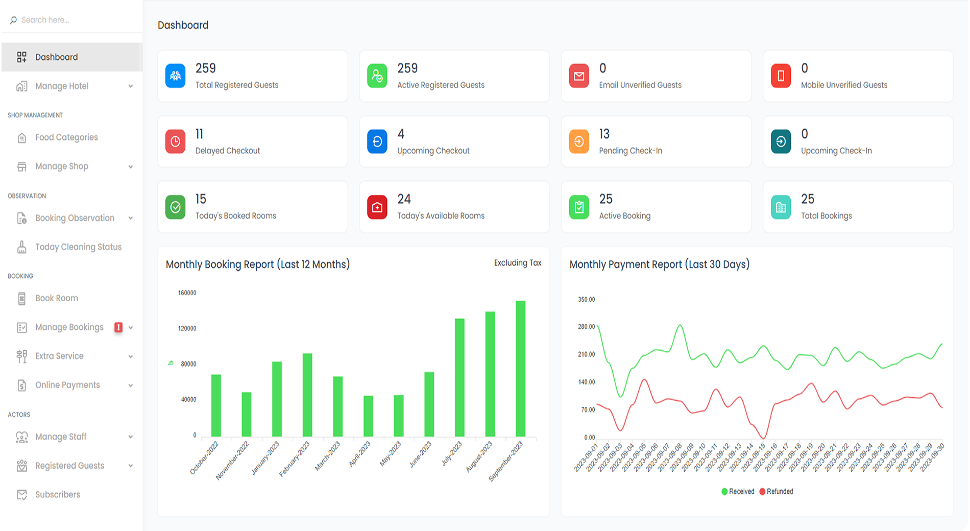
Task: Open Food Categories in the sidebar
Action: [x=66, y=137]
